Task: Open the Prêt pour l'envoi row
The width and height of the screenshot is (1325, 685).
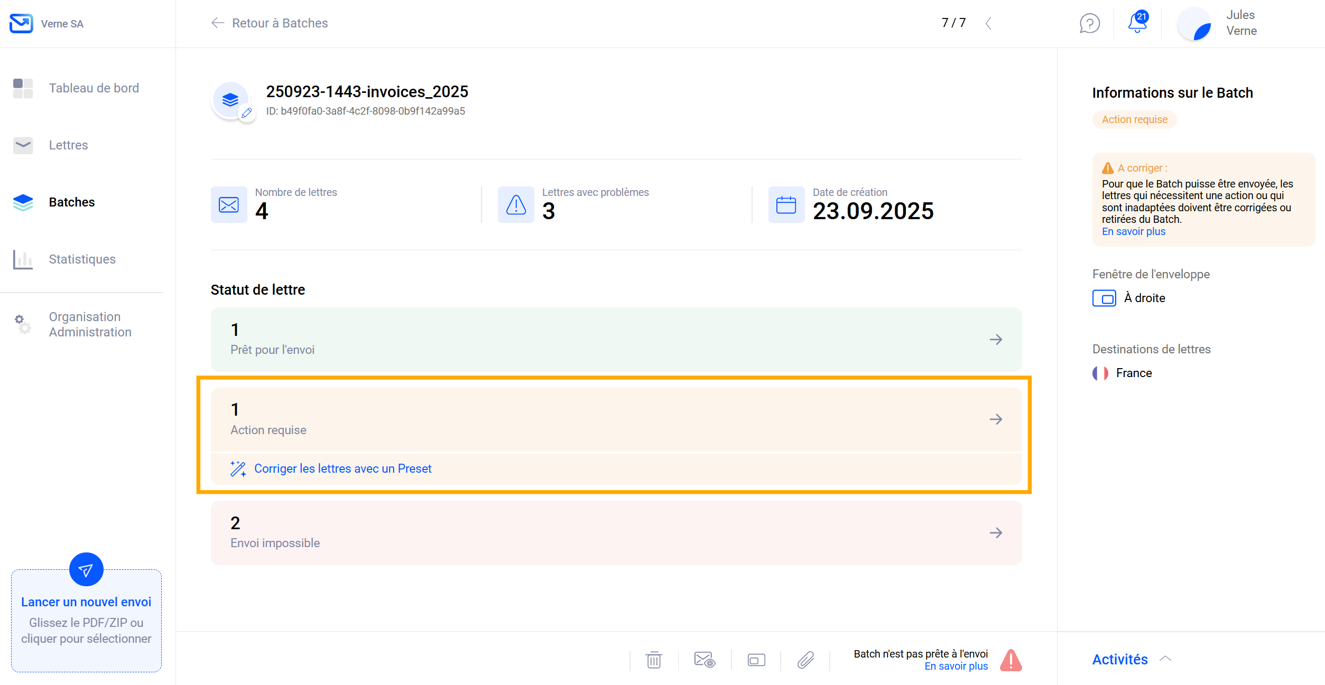Action: [616, 339]
